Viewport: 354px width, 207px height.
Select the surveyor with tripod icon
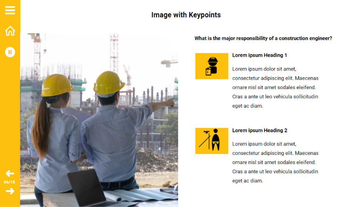pyautogui.click(x=212, y=141)
